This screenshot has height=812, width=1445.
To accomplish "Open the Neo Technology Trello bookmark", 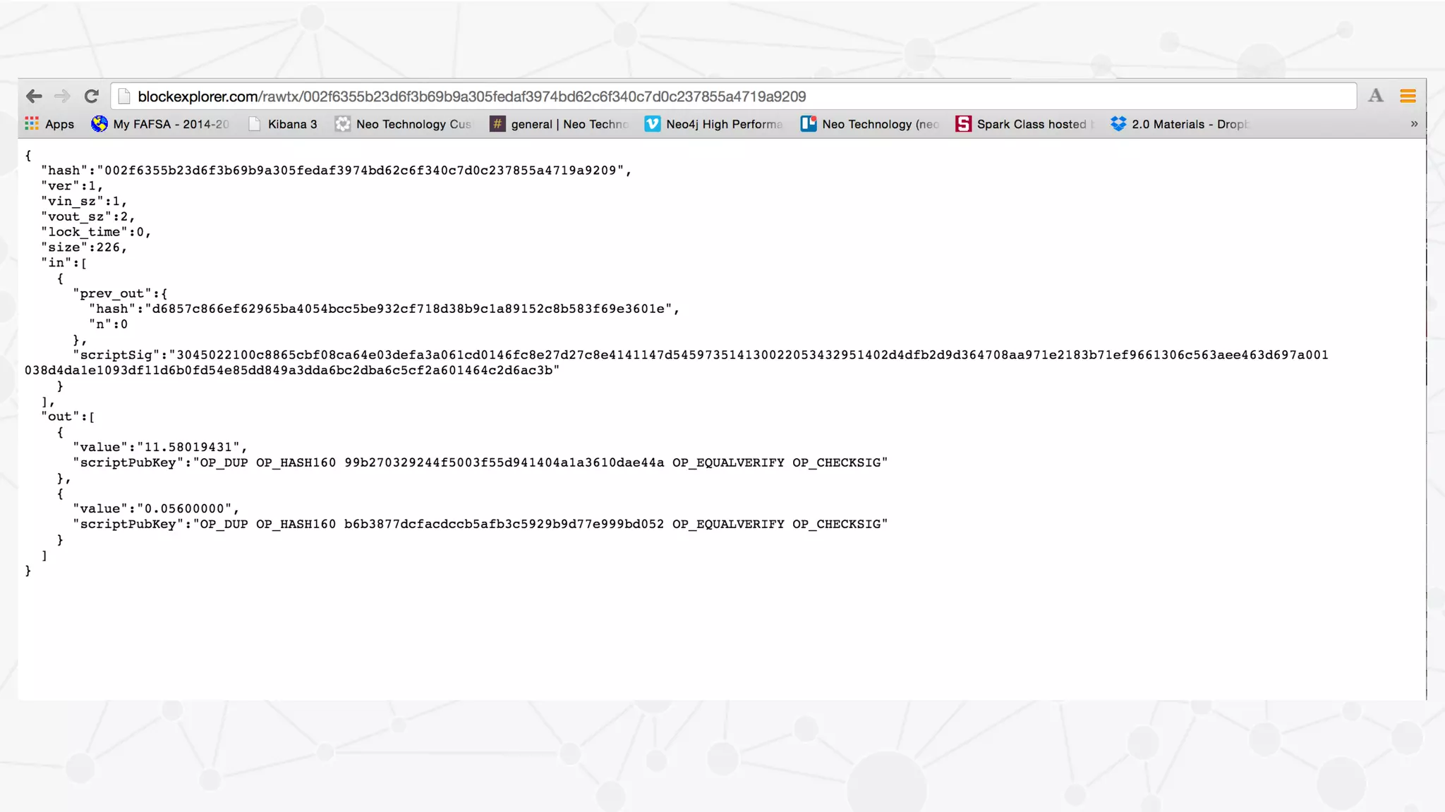I will (869, 124).
